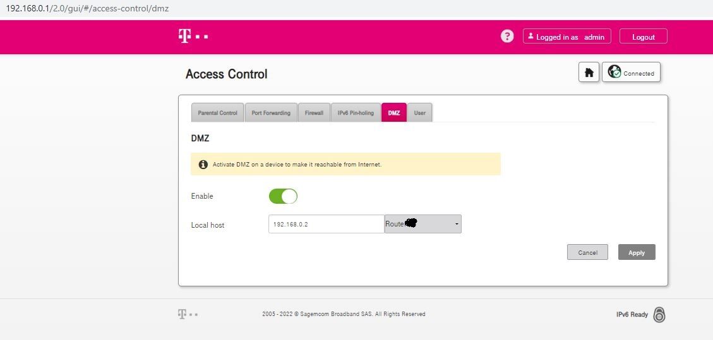Click the user icon beside Logged in as
The height and width of the screenshot is (340, 713).
coord(530,36)
